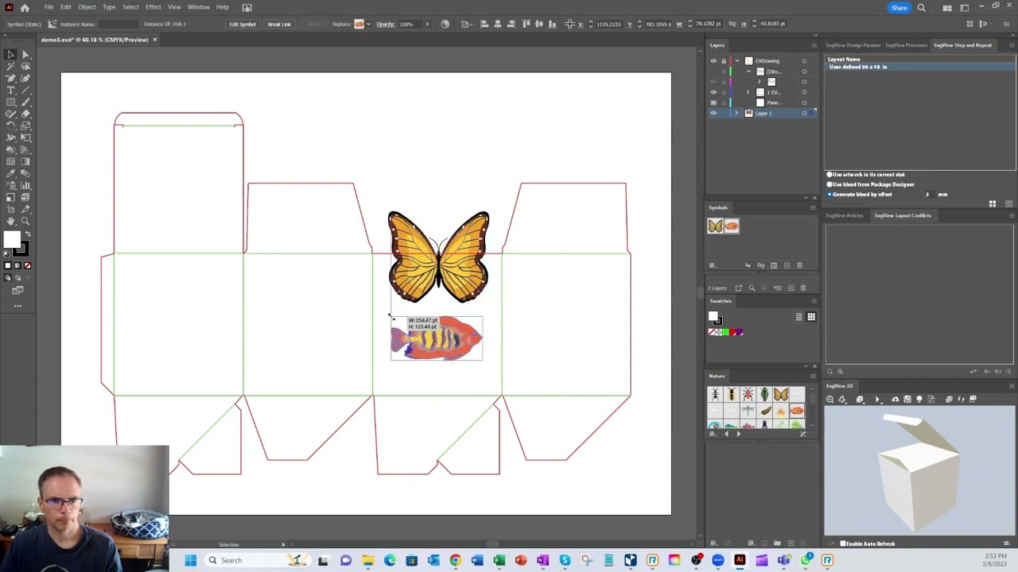Expand the 1 EV... sublayer
The width and height of the screenshot is (1018, 572).
(748, 92)
